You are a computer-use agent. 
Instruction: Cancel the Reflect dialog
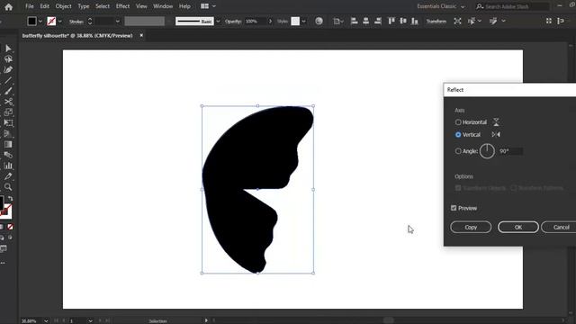560,227
